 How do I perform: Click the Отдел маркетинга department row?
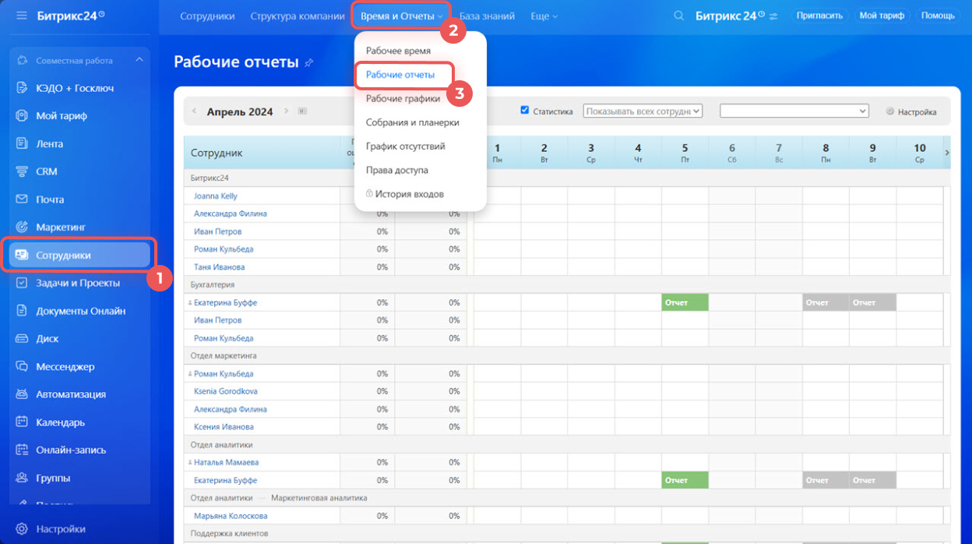[567, 356]
